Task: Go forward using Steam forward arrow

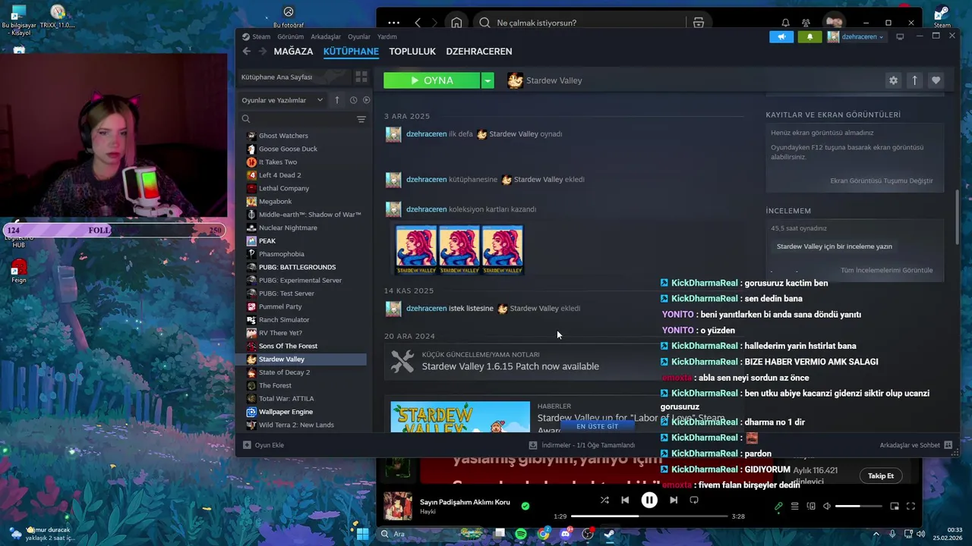Action: [x=263, y=52]
